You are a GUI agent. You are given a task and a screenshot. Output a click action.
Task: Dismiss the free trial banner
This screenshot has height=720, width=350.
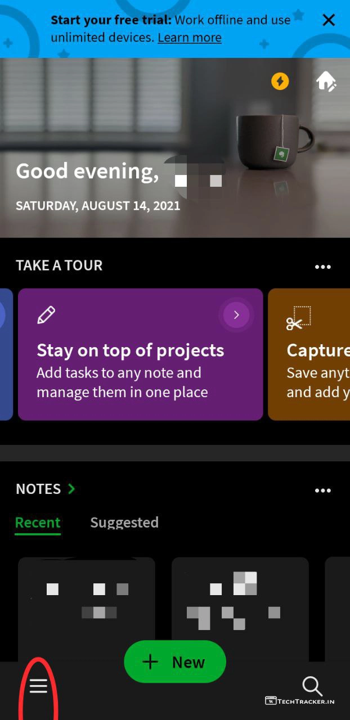(x=329, y=20)
